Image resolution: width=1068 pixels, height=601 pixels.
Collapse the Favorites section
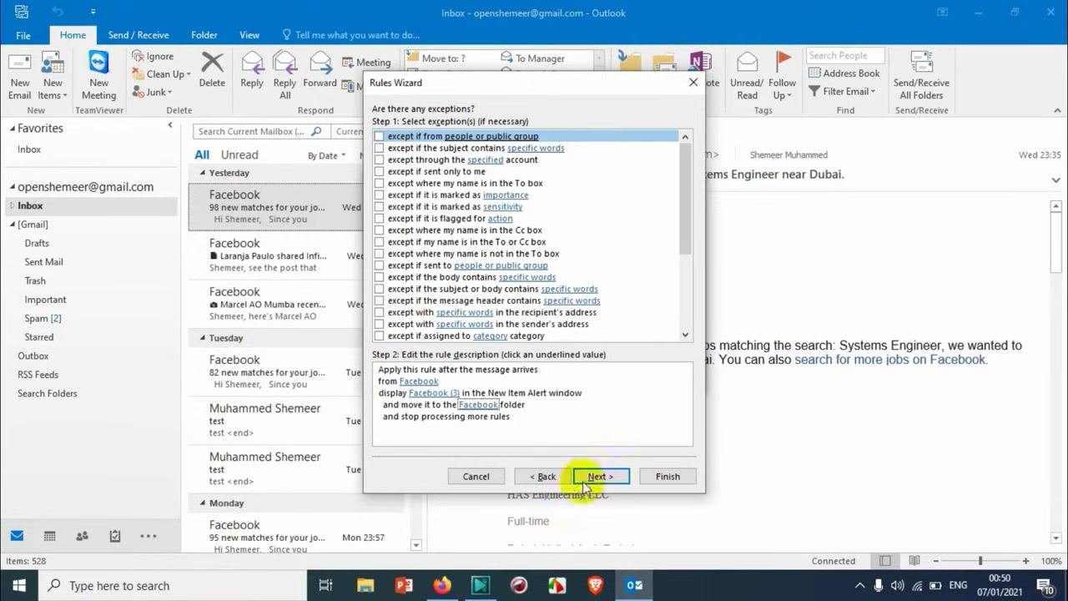[x=13, y=129]
